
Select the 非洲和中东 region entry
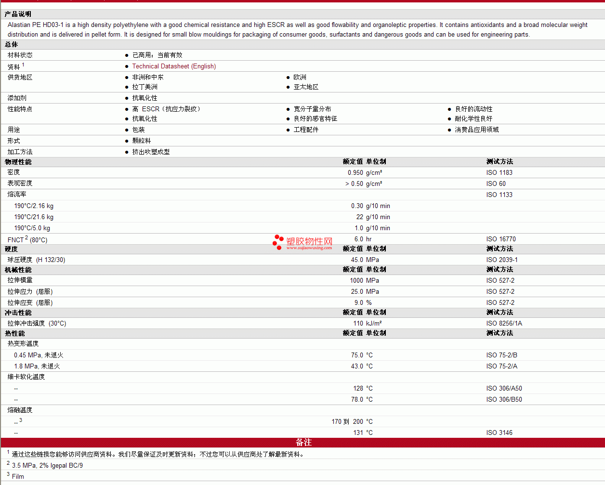click(x=148, y=78)
